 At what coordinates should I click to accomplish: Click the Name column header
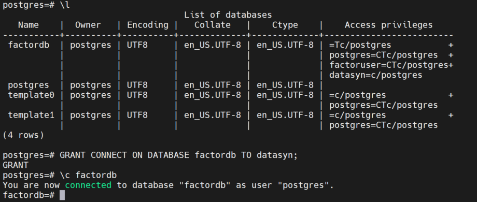(x=29, y=25)
